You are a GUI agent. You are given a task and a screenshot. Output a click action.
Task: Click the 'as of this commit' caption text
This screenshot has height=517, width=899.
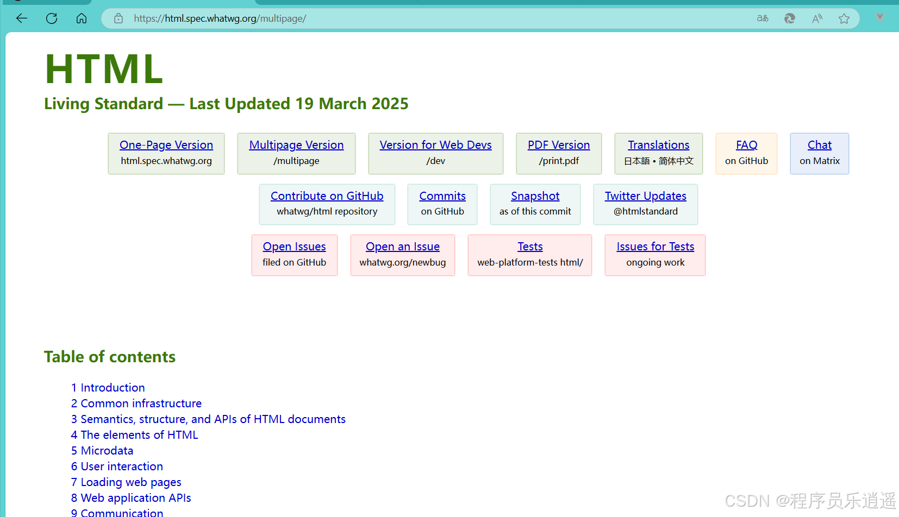(535, 211)
